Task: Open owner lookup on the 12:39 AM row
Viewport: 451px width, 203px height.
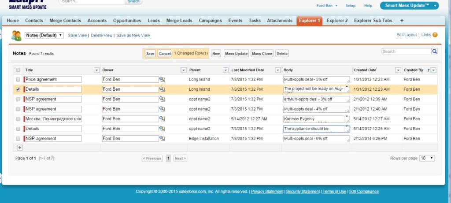Action: pyautogui.click(x=162, y=99)
